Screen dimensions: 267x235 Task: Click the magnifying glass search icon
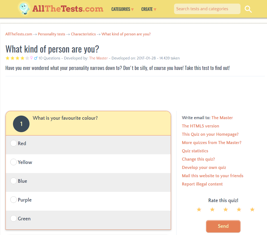click(248, 9)
